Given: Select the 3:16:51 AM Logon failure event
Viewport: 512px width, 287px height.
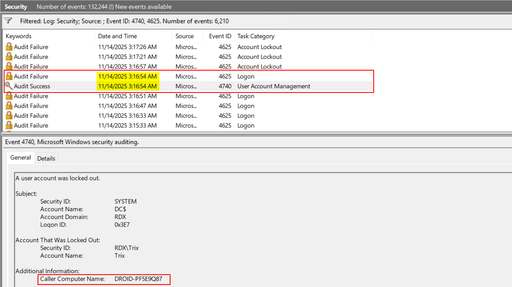Looking at the screenshot, I should point(127,96).
